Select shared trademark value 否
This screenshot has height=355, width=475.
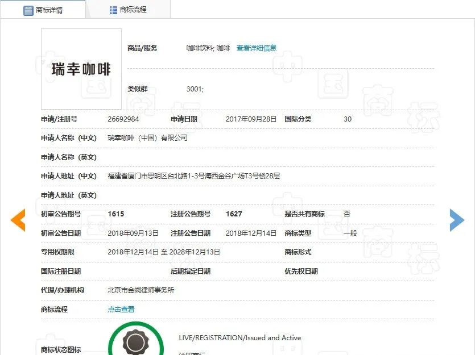347,214
